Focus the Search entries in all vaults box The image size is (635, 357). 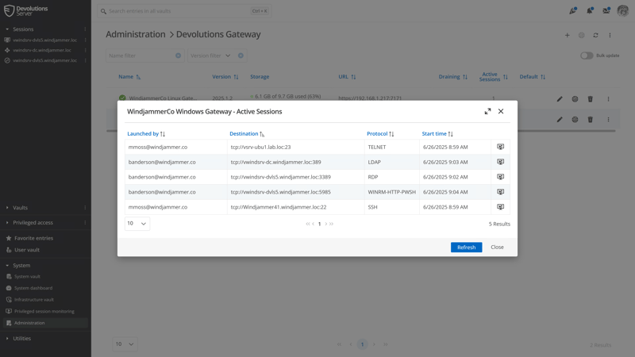(184, 11)
